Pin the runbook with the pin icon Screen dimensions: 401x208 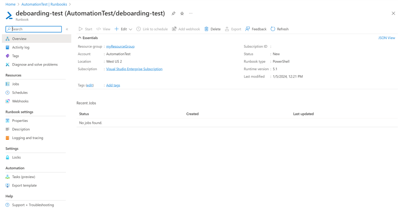173,13
